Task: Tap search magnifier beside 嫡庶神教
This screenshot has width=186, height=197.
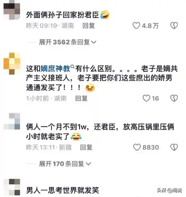Action: click(72, 66)
